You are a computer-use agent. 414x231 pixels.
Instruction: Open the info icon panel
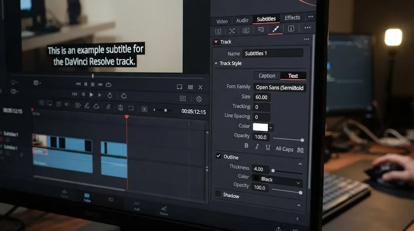(291, 29)
